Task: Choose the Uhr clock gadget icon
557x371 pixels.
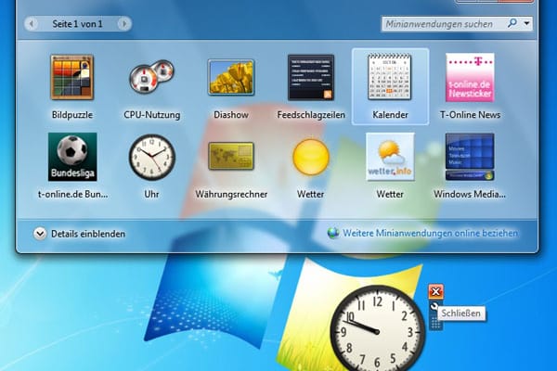Action: (151, 157)
